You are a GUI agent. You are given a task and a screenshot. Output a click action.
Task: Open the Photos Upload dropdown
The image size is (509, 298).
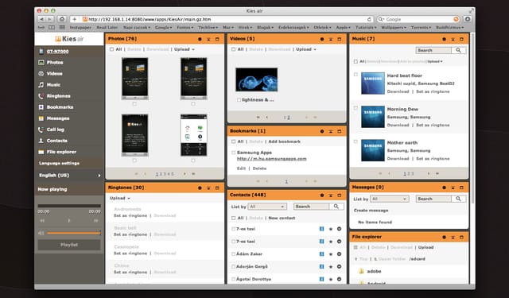point(185,49)
